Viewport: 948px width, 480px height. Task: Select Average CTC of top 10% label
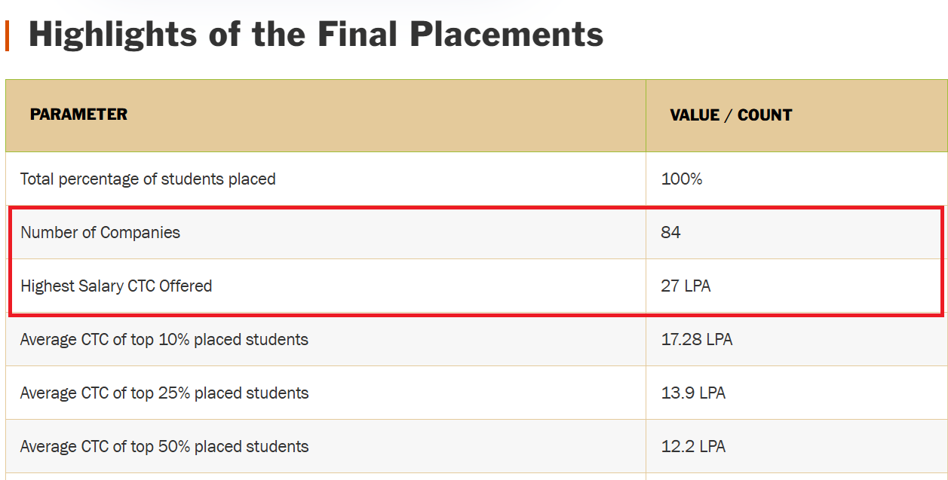[164, 340]
